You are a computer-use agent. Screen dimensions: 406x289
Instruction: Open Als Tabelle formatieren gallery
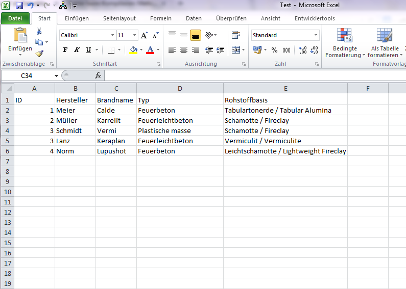[385, 43]
